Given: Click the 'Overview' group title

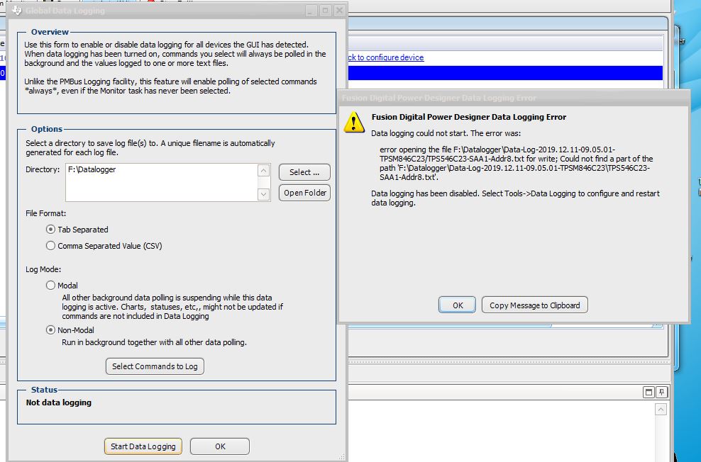Looking at the screenshot, I should (50, 32).
